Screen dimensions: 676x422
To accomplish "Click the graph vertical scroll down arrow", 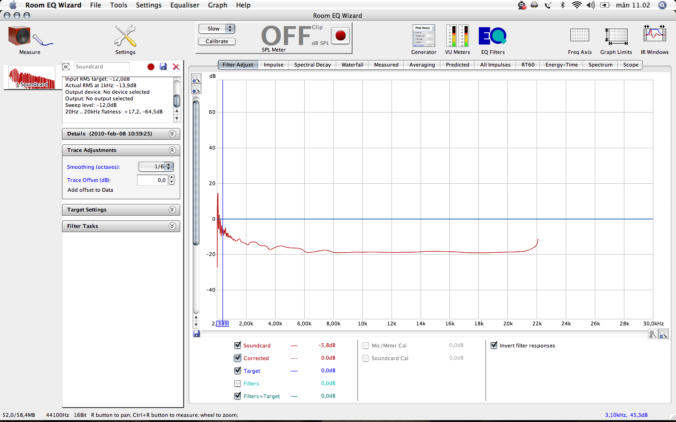I will pos(196,324).
